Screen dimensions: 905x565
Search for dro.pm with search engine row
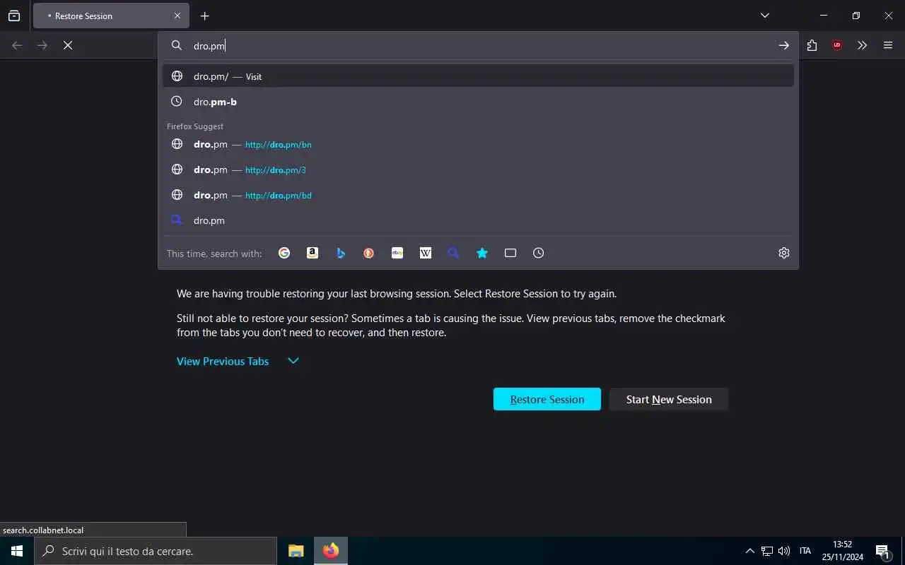[478, 220]
